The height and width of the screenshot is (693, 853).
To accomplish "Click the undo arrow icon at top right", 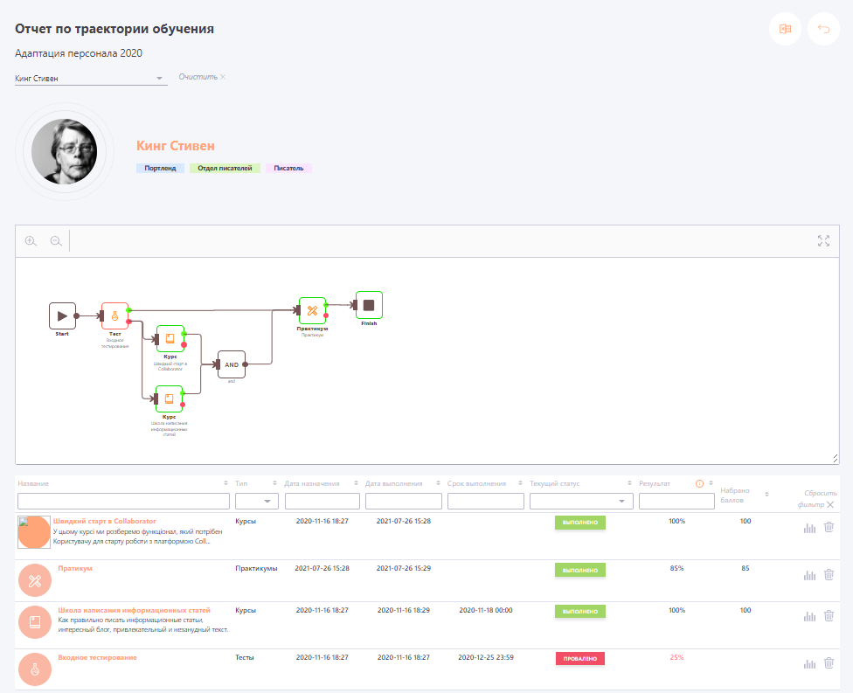I will pos(822,29).
